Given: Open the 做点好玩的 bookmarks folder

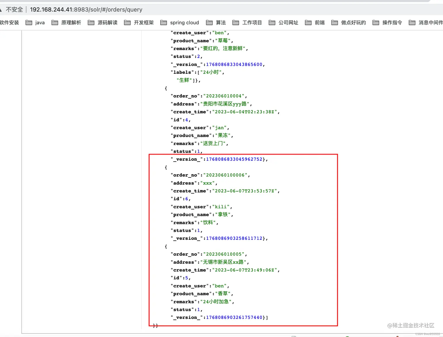Looking at the screenshot, I should tap(348, 23).
